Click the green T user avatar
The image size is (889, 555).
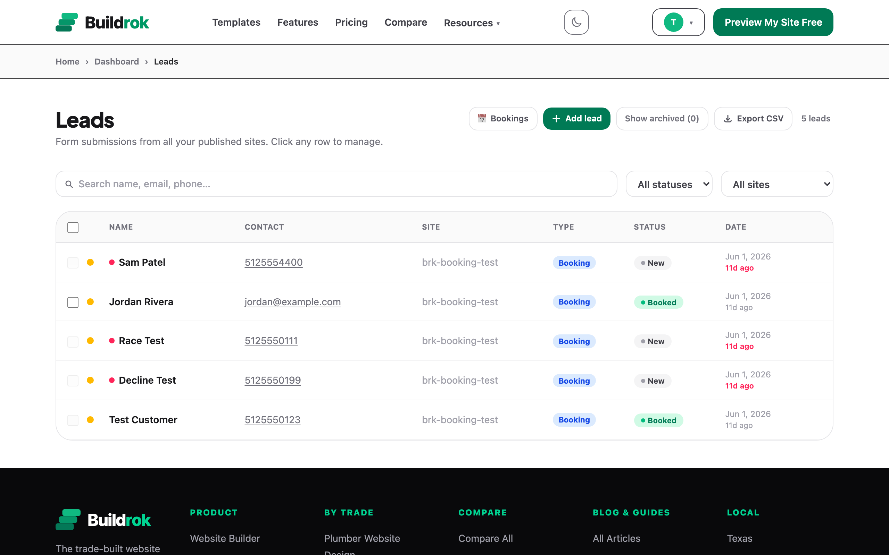coord(673,23)
